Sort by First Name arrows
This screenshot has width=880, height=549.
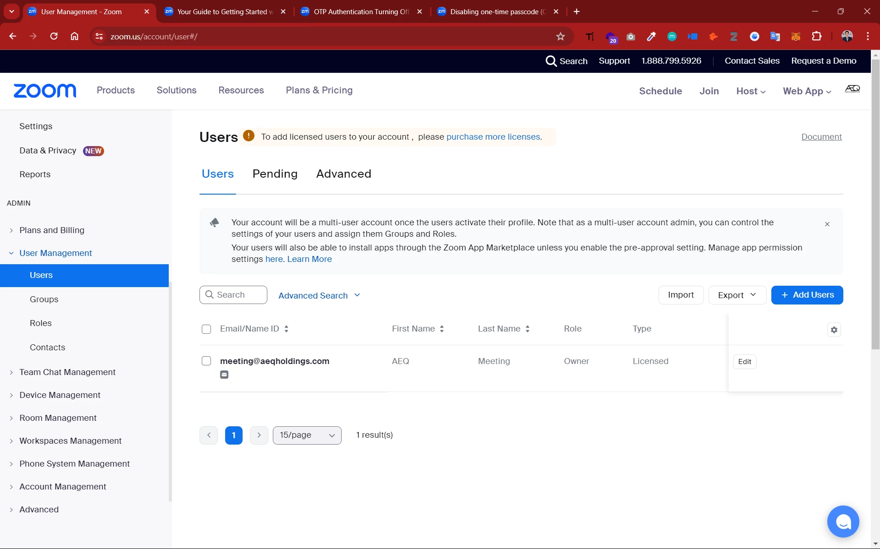pyautogui.click(x=442, y=329)
